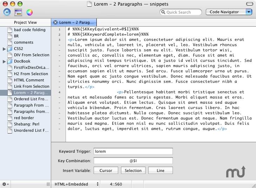
Task: Click the Key Combination field
Action: pos(133,161)
